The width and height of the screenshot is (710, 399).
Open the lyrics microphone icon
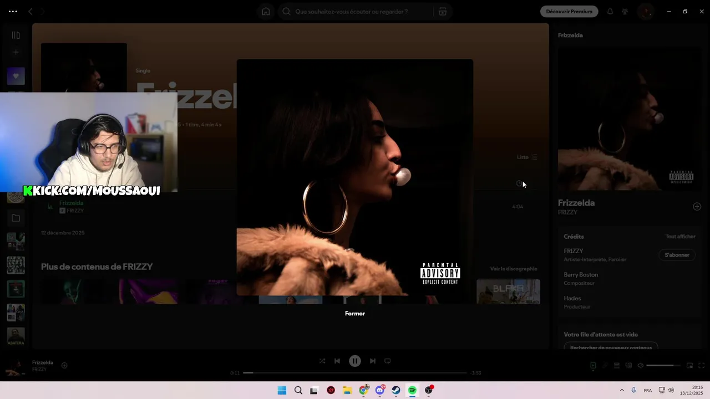pyautogui.click(x=605, y=366)
